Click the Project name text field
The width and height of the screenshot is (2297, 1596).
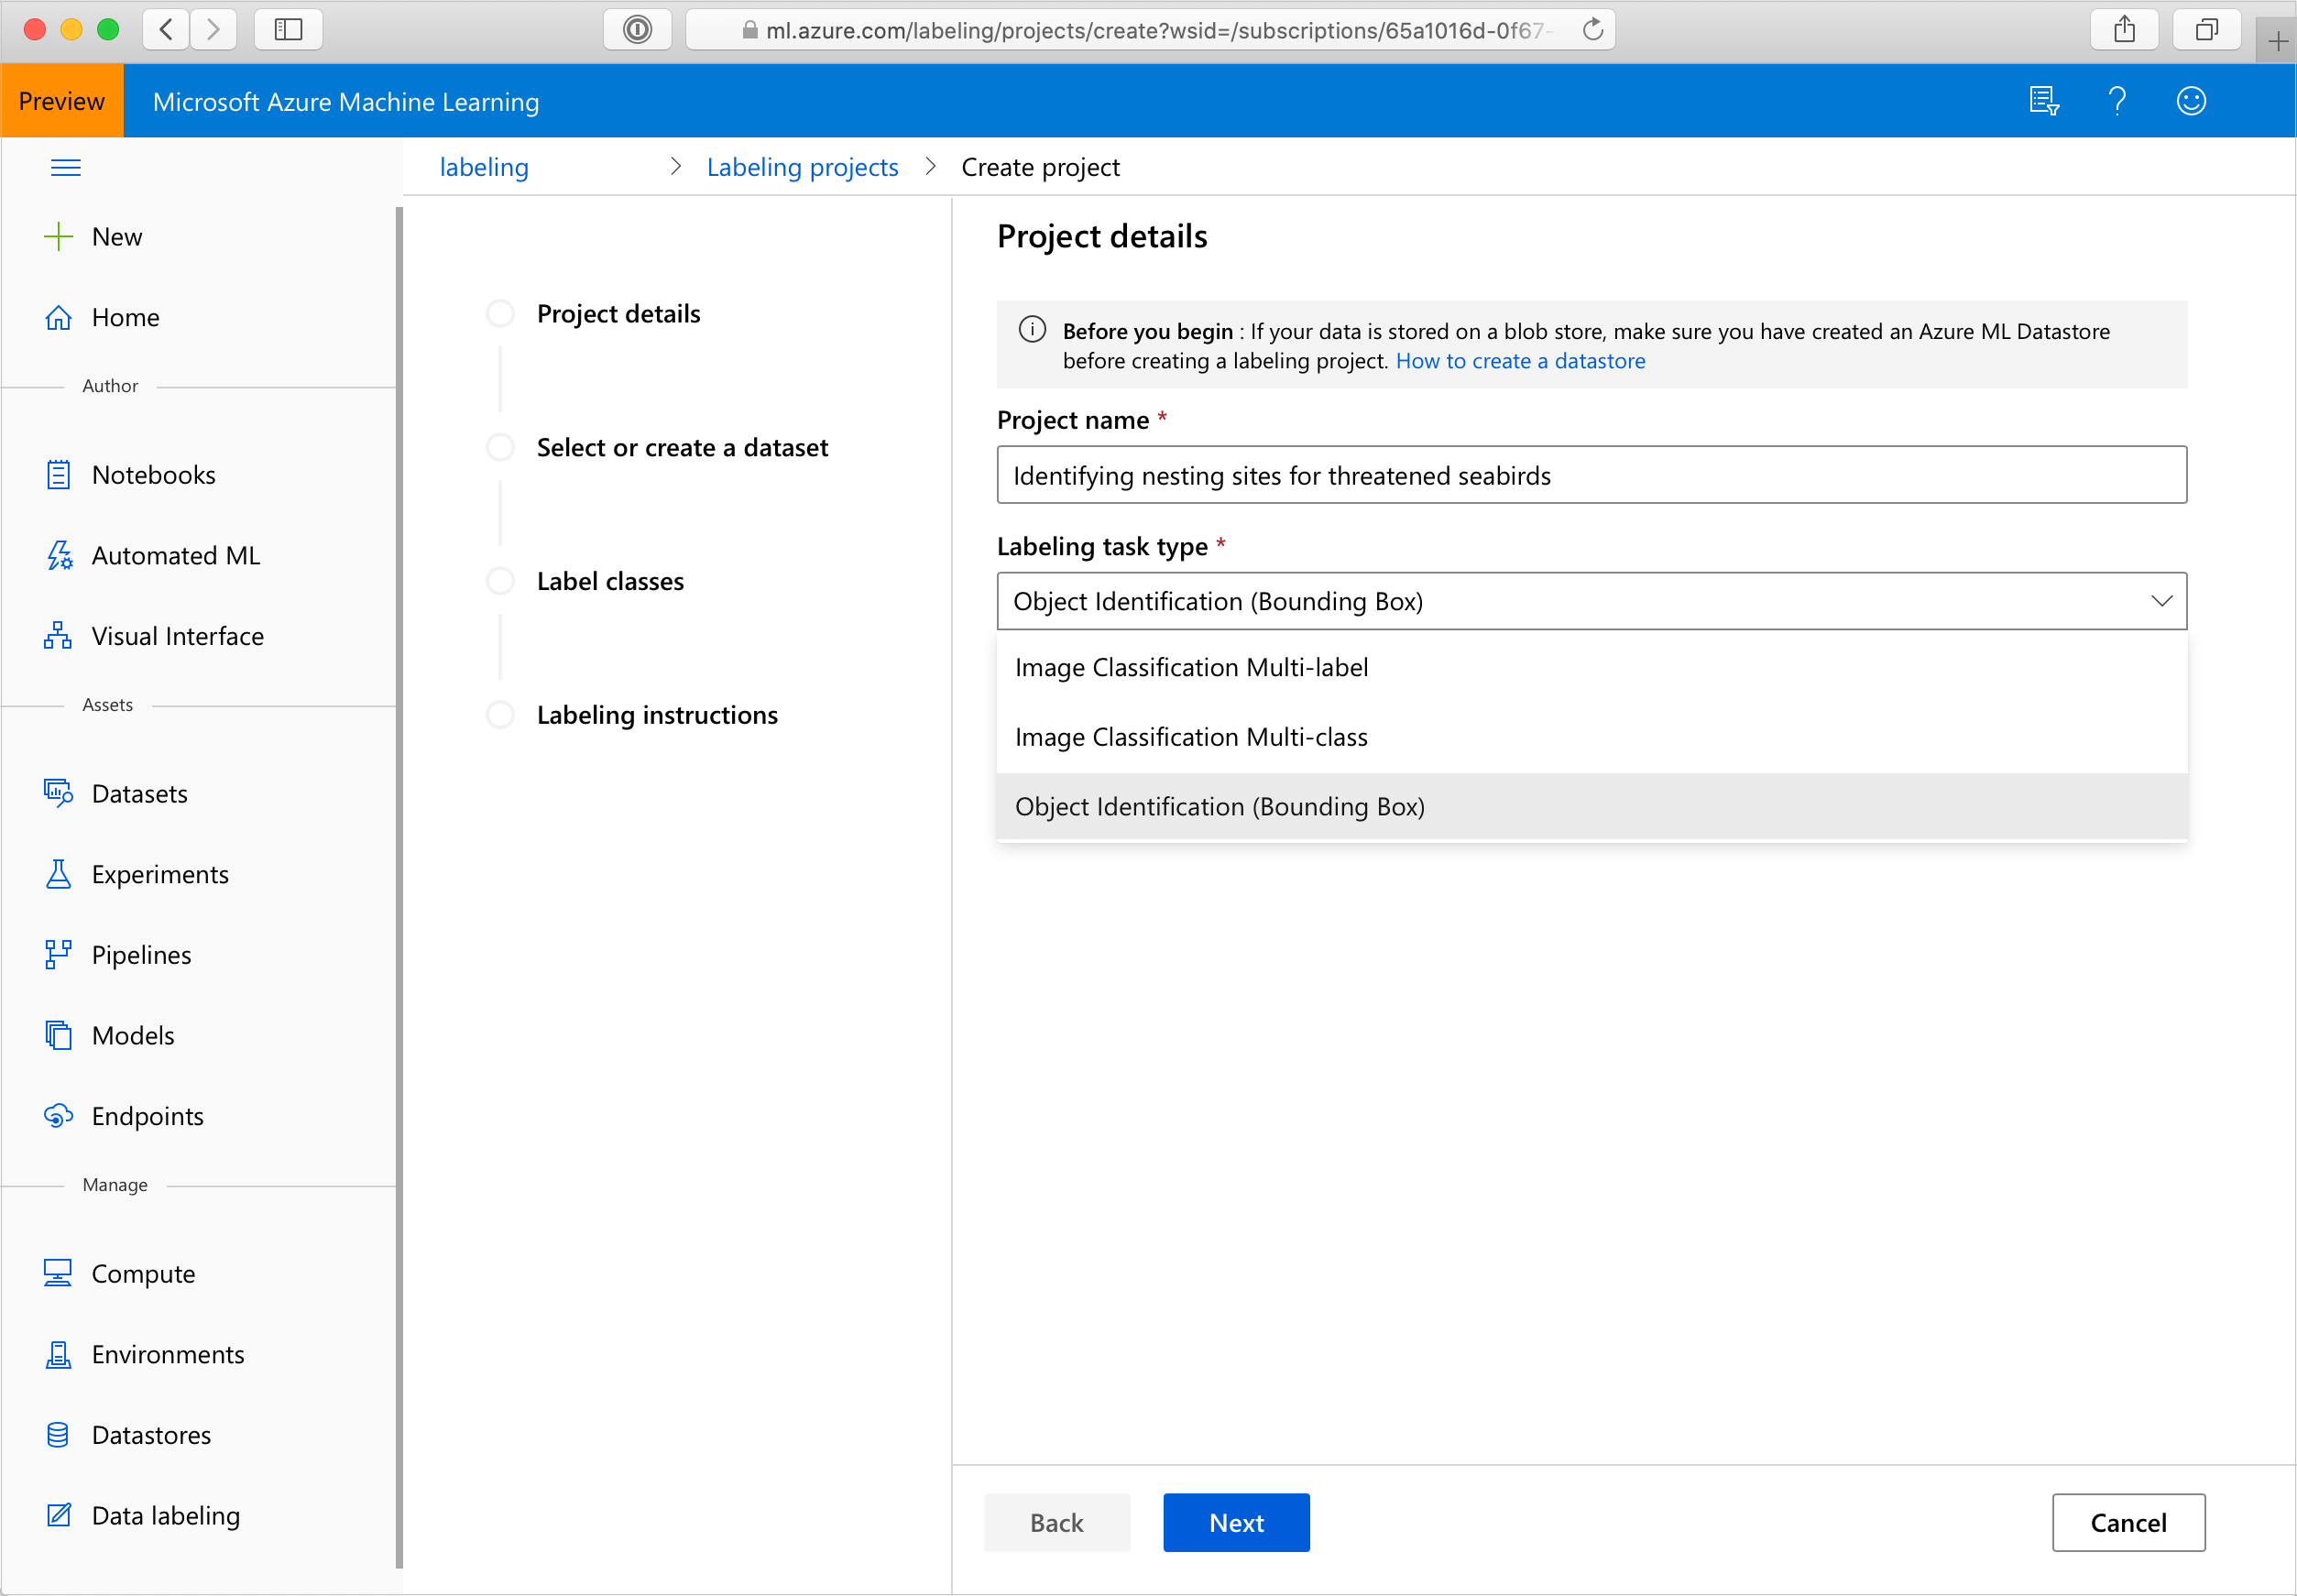pos(1590,475)
